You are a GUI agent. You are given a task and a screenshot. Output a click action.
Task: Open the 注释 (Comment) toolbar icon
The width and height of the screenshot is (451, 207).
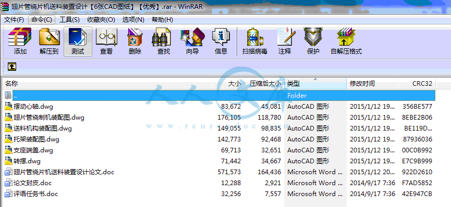(285, 42)
